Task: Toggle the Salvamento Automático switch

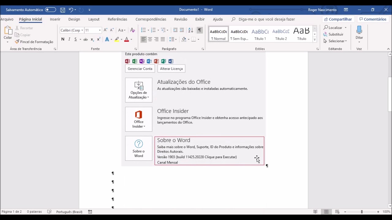Action: coord(51,10)
